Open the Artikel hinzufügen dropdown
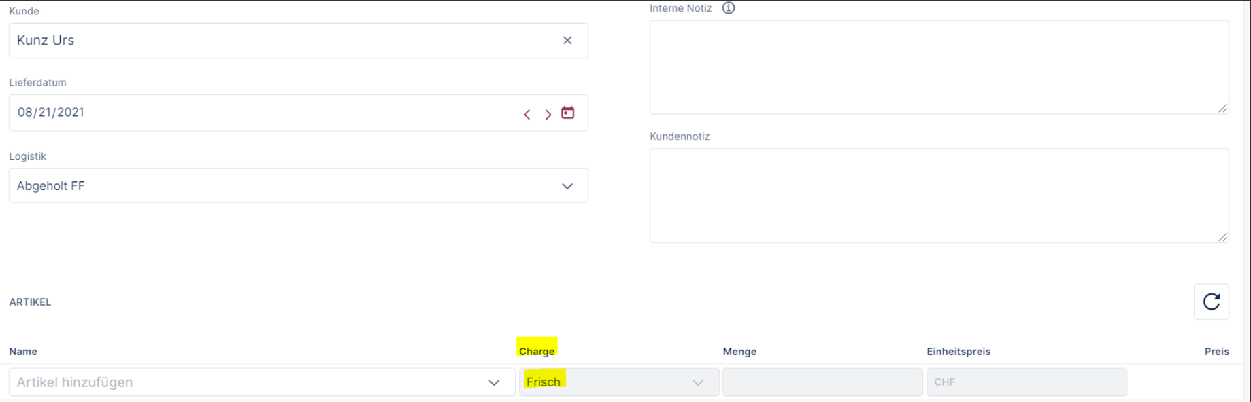Viewport: 1251px width, 402px height. pyautogui.click(x=494, y=382)
